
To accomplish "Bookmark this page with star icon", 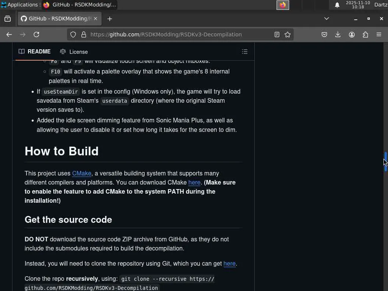I will coord(288,34).
